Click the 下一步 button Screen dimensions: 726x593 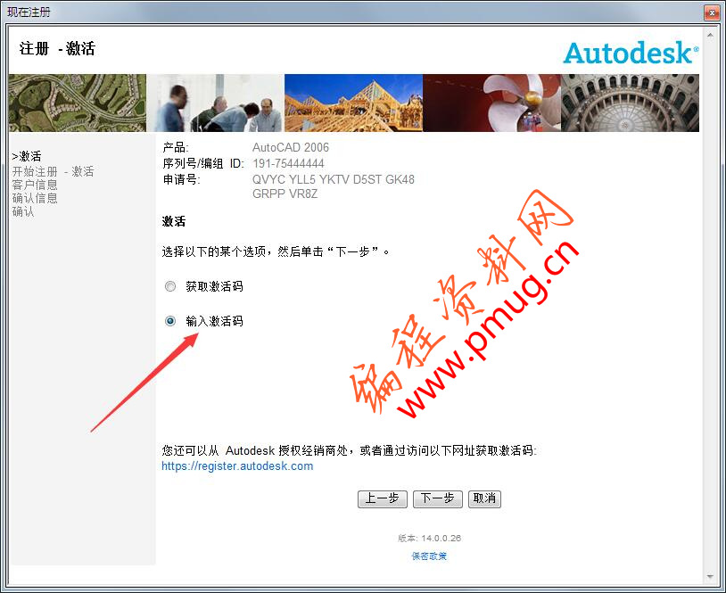point(437,498)
